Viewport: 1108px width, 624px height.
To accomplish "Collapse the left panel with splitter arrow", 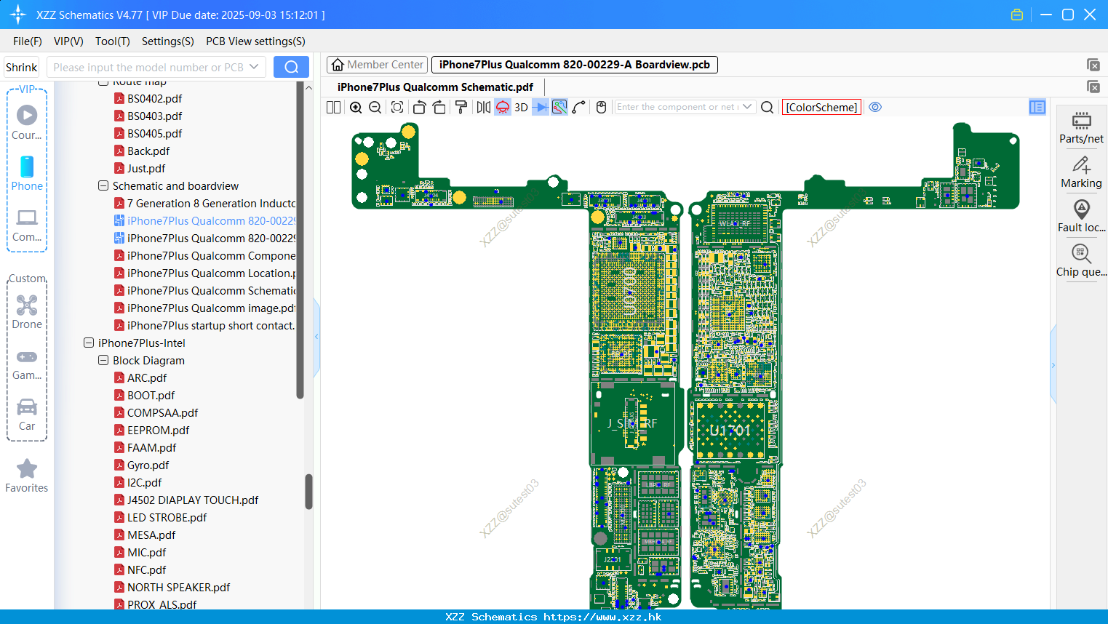I will [x=316, y=337].
